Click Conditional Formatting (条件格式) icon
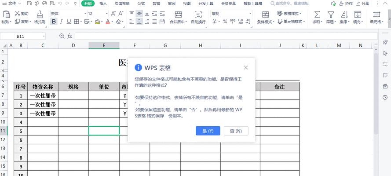 (266, 14)
